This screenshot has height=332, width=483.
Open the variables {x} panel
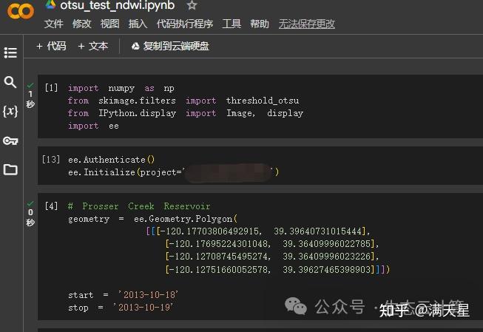[x=10, y=111]
